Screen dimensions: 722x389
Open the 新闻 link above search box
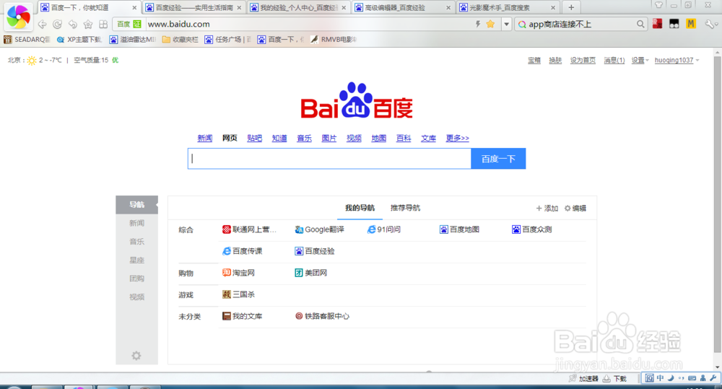205,138
